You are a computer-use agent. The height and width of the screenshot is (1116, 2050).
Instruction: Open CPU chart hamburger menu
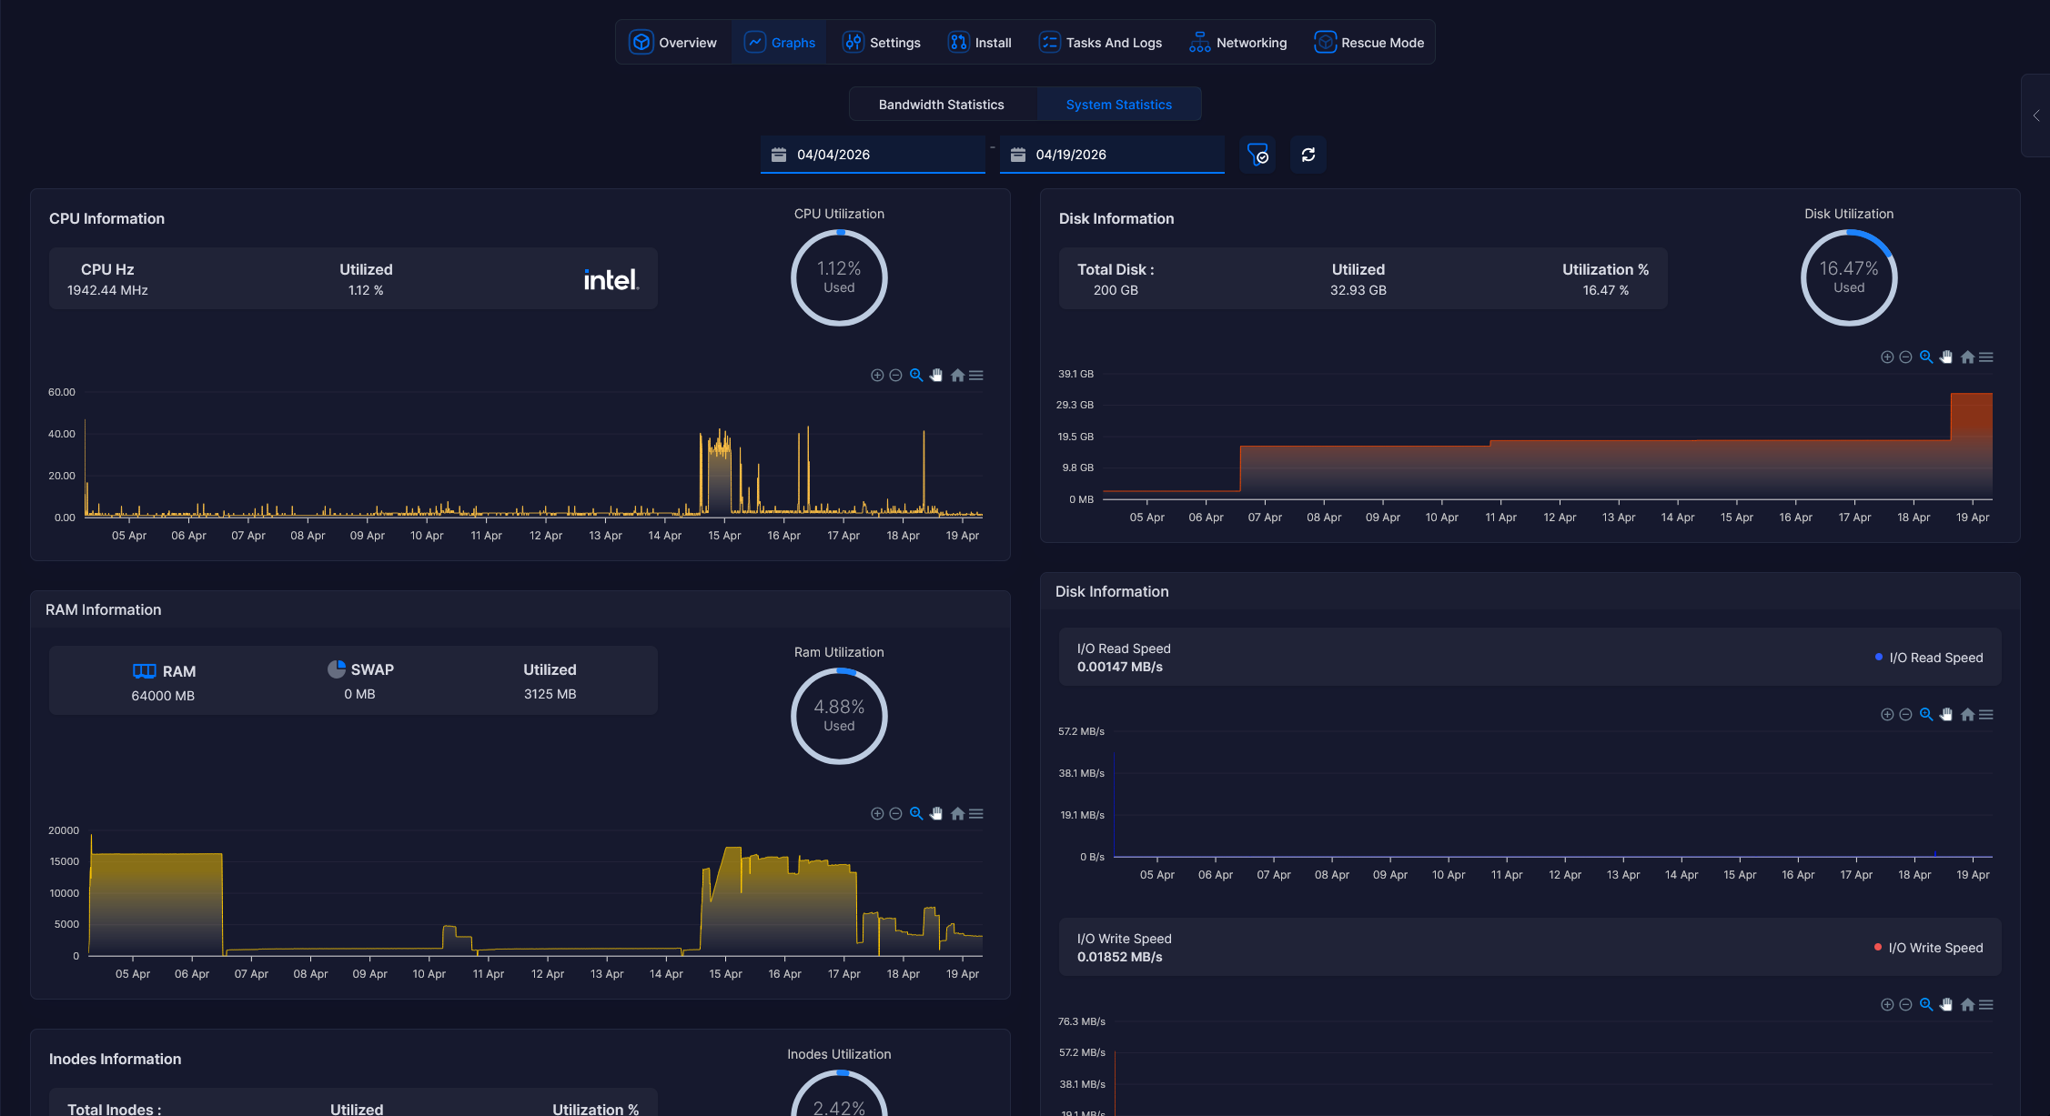click(976, 376)
